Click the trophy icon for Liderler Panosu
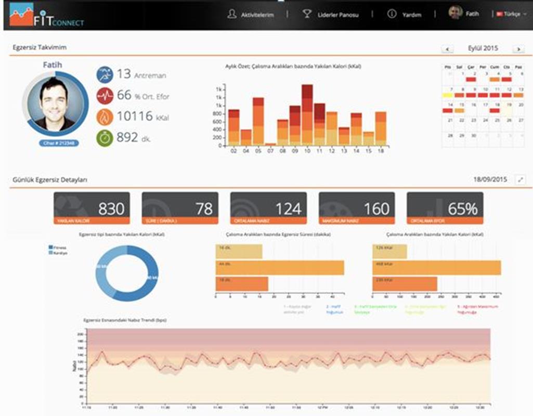This screenshot has height=416, width=533. click(307, 14)
